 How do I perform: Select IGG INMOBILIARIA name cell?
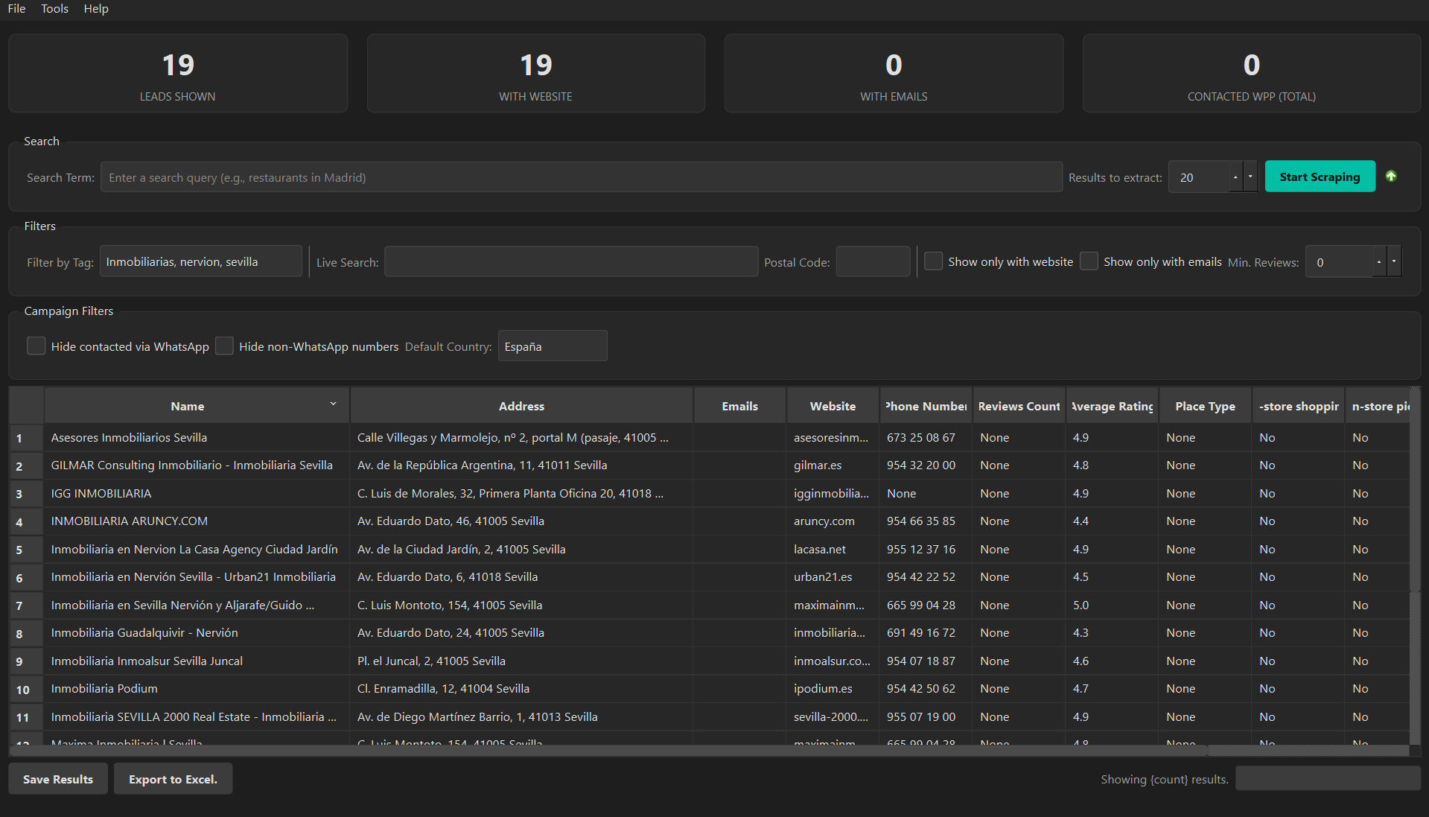tap(197, 494)
